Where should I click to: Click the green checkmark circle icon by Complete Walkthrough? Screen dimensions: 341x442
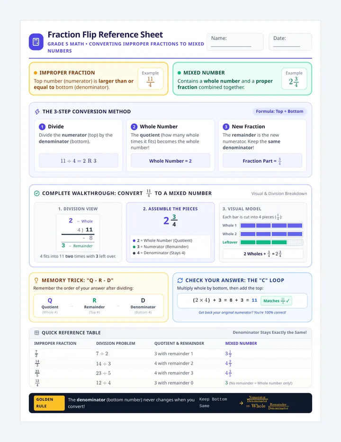(x=36, y=193)
